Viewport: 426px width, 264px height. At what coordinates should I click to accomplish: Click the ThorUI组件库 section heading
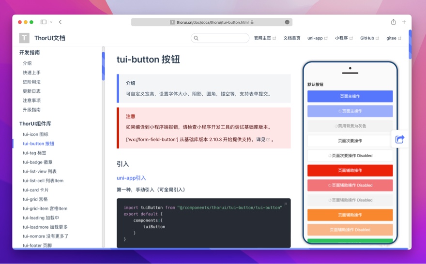(x=35, y=124)
